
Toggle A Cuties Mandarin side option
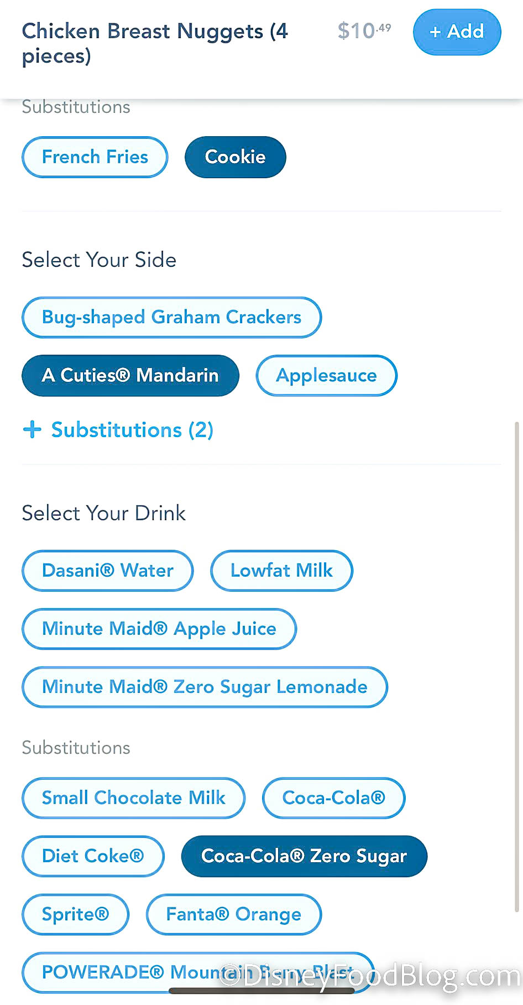coord(130,375)
